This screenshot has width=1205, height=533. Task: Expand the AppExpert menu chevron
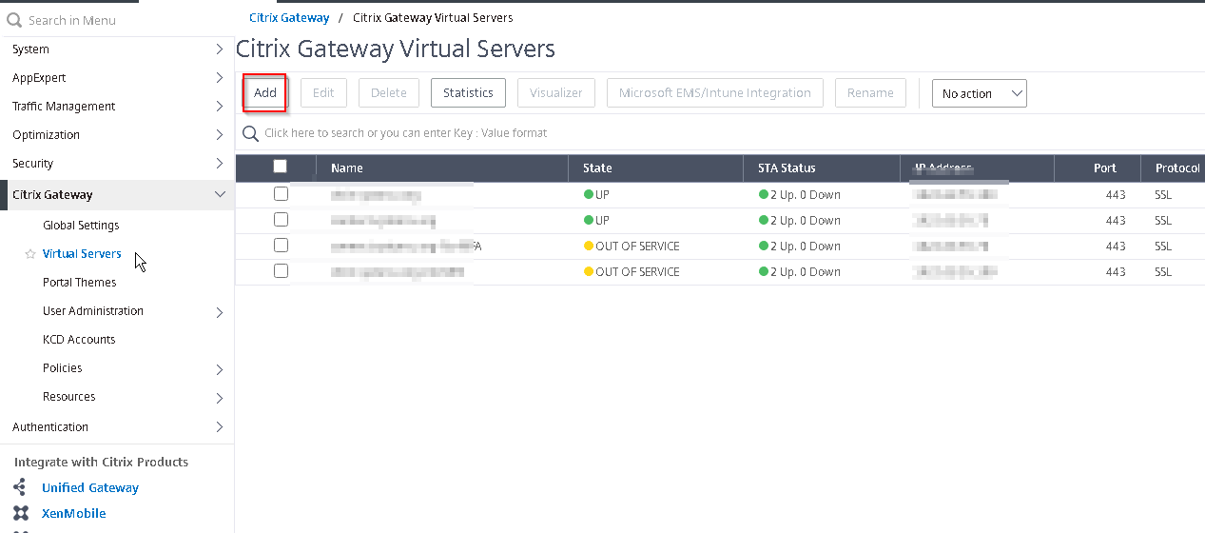coord(220,78)
